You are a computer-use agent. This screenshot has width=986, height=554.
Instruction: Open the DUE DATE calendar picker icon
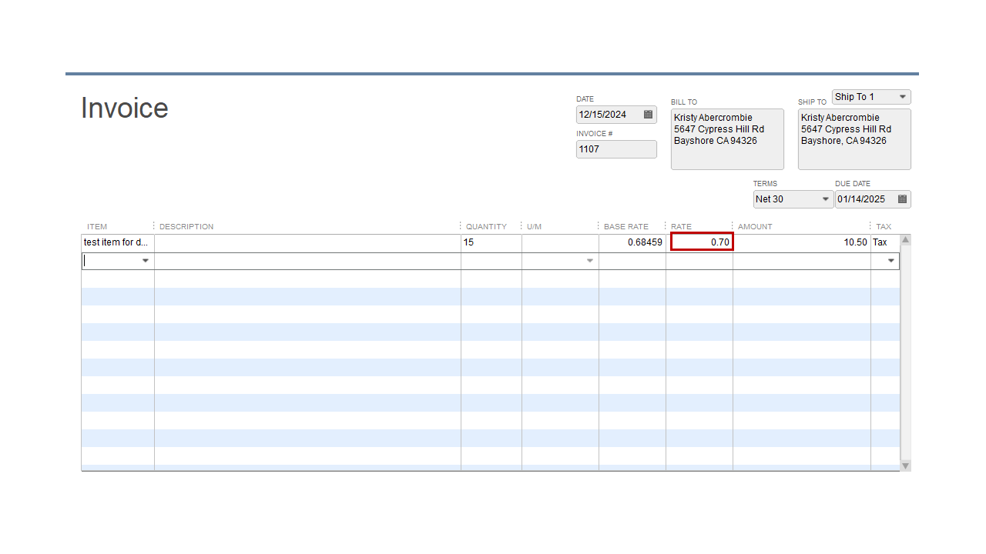point(903,199)
